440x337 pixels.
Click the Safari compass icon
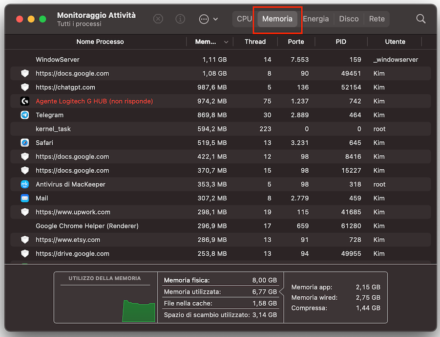click(x=25, y=143)
